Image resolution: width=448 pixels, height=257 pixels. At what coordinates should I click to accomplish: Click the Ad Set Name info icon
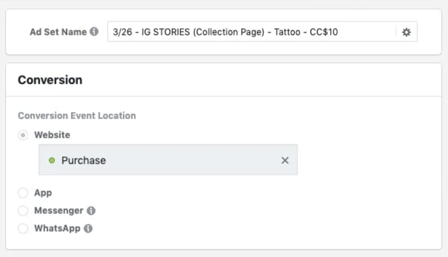coord(94,32)
